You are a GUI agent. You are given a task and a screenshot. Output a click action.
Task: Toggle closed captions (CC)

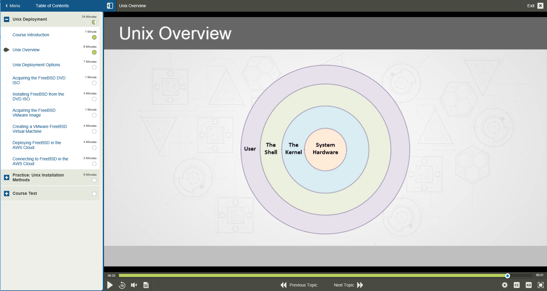(x=517, y=285)
